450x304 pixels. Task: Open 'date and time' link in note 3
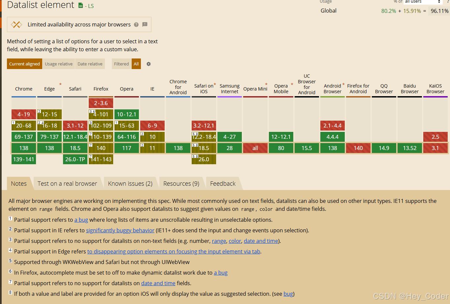click(261, 241)
